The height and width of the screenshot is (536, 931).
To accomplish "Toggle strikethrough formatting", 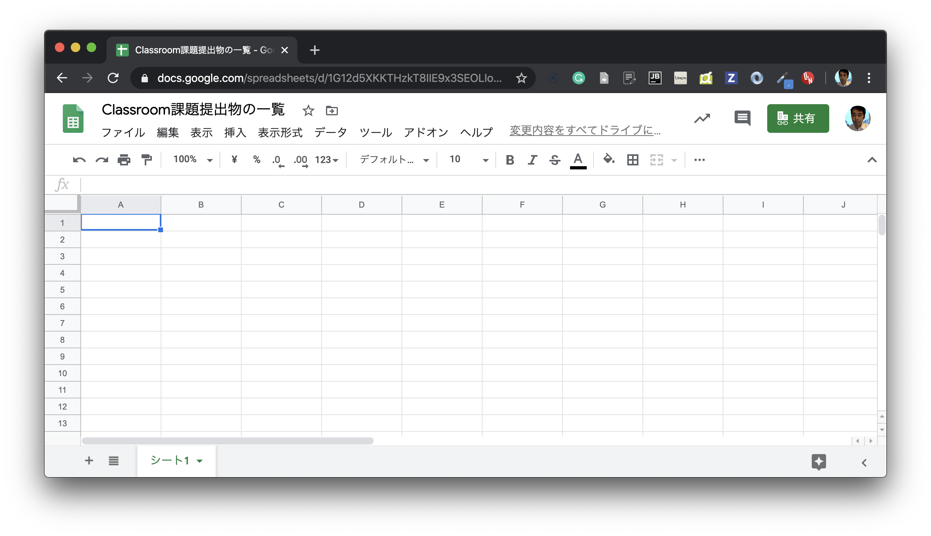I will [x=555, y=160].
